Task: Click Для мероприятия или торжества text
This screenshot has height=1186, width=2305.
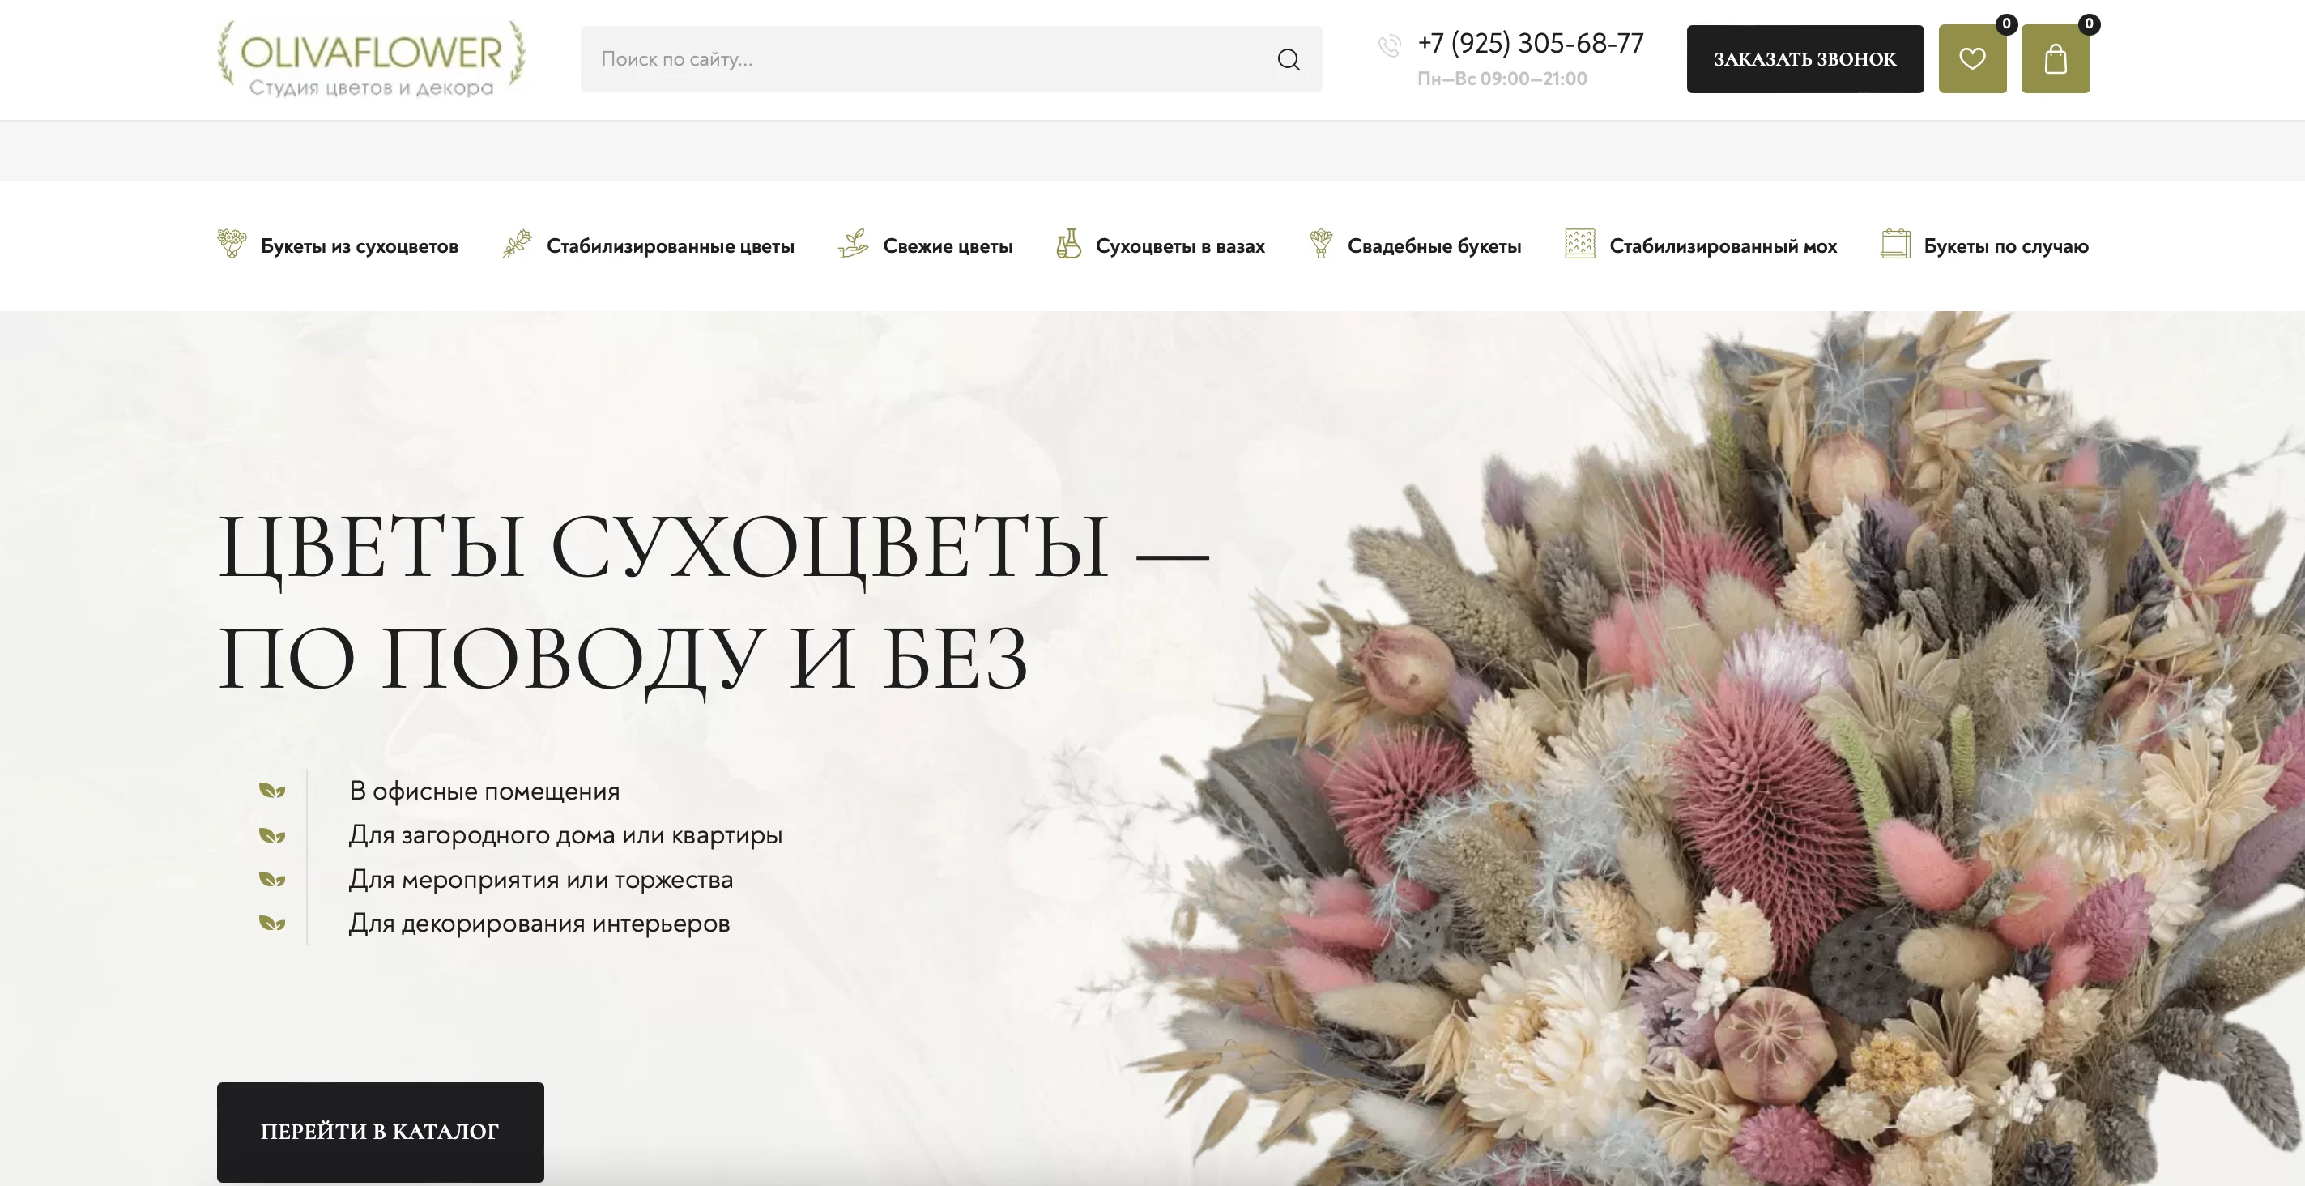Action: (540, 880)
